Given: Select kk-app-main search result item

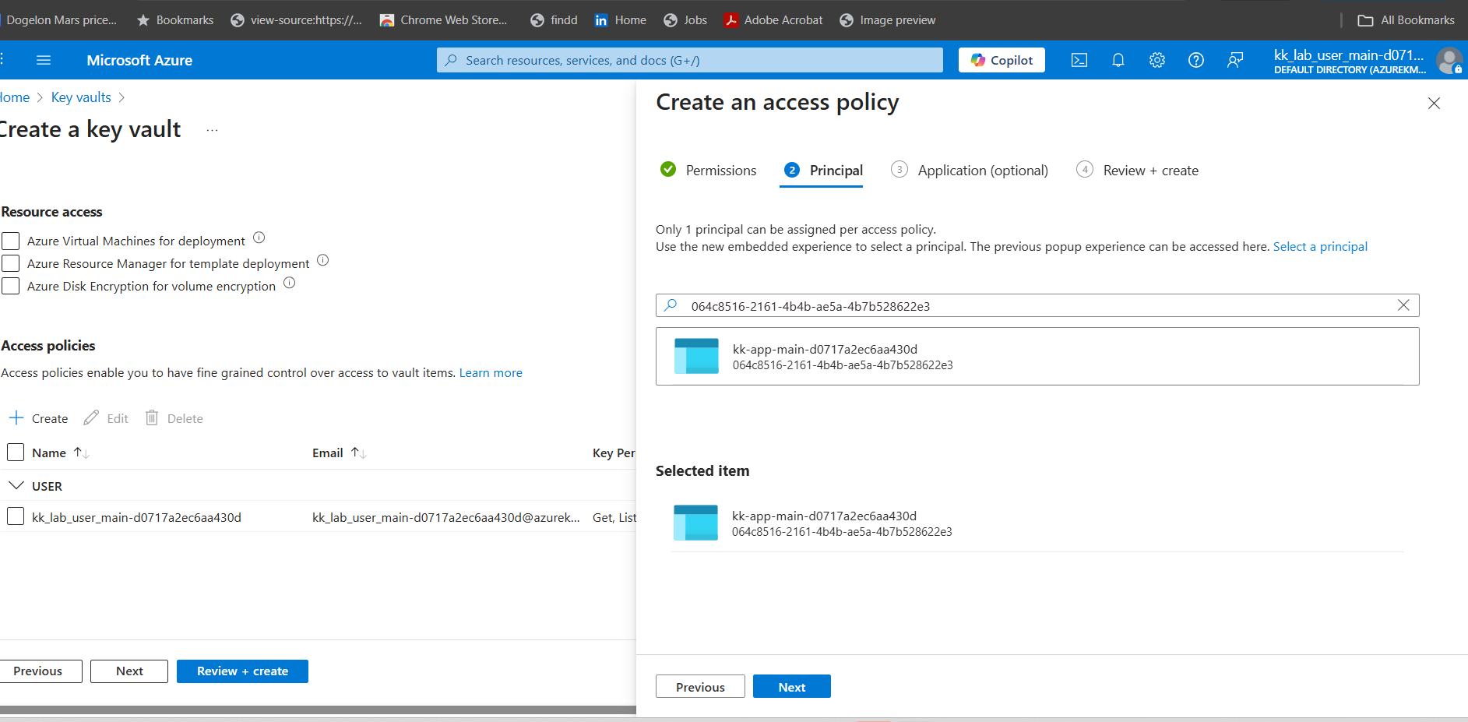Looking at the screenshot, I should pos(1037,357).
